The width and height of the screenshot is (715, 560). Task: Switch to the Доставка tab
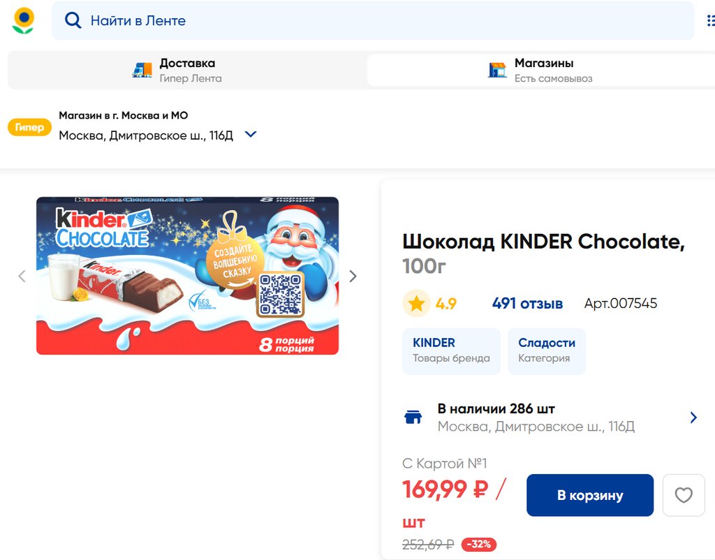tap(186, 70)
